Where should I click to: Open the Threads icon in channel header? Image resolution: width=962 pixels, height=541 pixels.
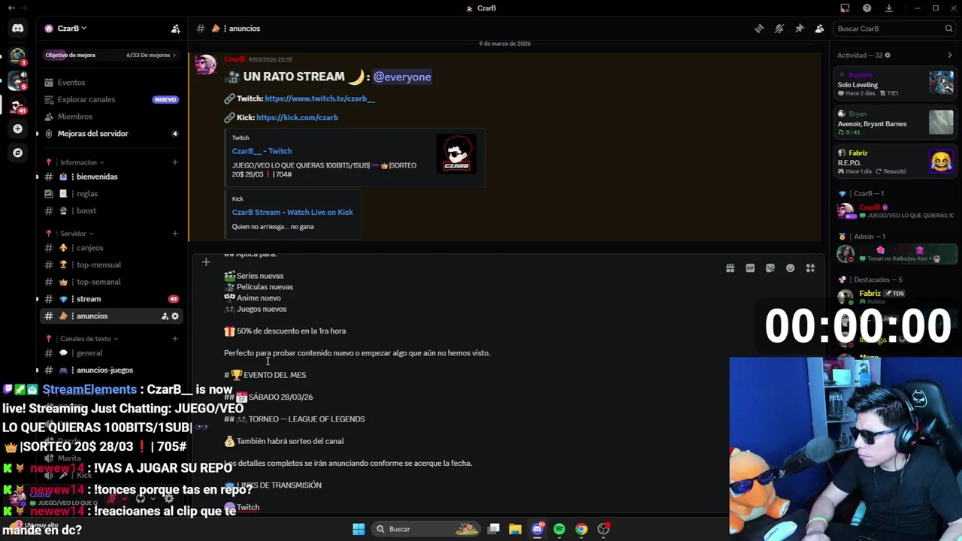(759, 29)
